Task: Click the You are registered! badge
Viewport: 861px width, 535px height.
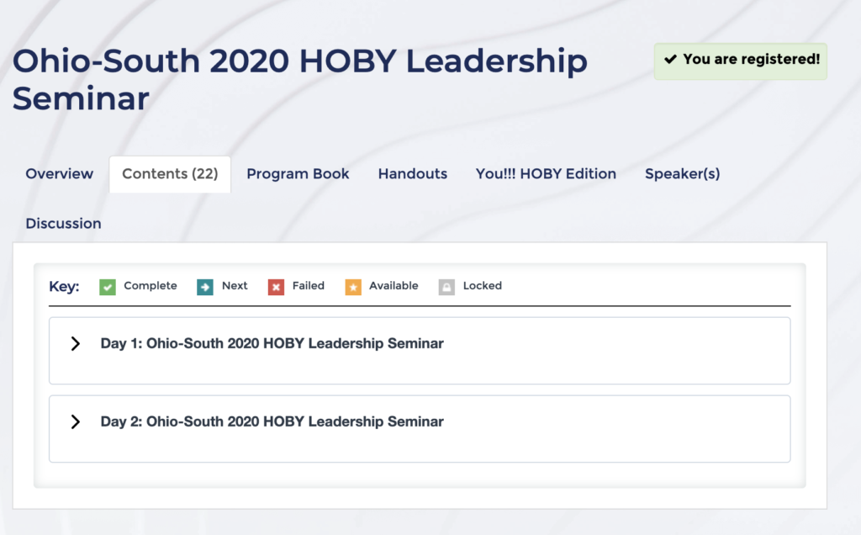Action: pyautogui.click(x=740, y=61)
